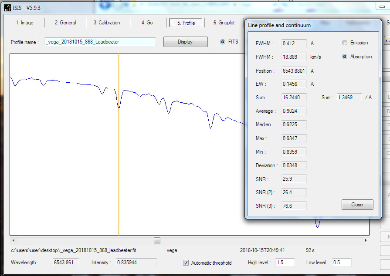Click the ISIS application icon in title bar
The width and height of the screenshot is (390, 276).
(x=7, y=7)
